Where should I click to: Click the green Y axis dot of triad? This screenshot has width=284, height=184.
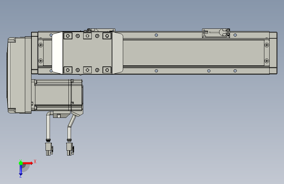(x=21, y=163)
